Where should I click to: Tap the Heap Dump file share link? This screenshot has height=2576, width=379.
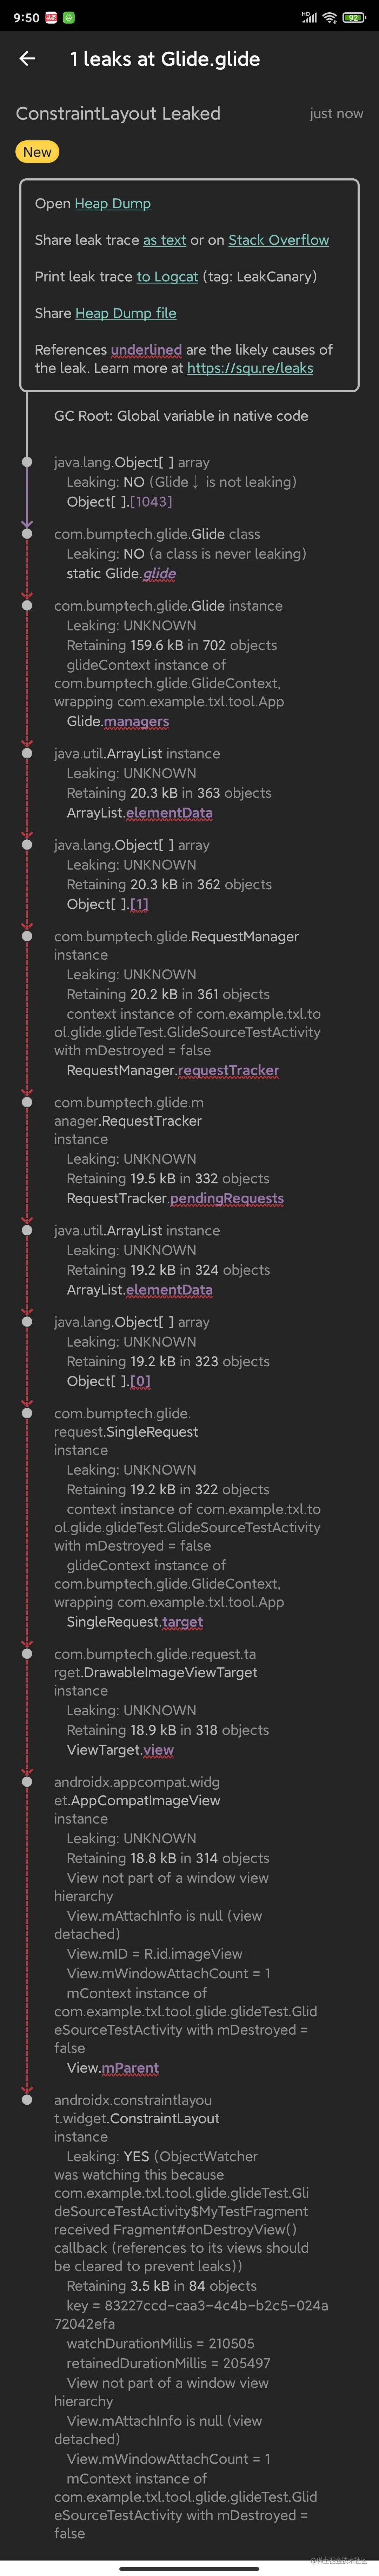point(126,313)
